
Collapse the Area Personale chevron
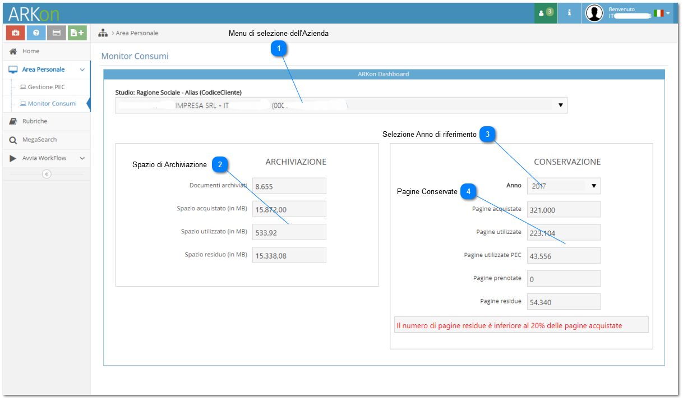(82, 70)
